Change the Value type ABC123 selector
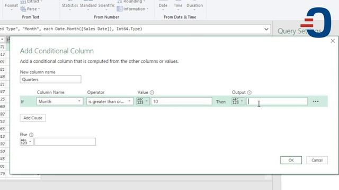This screenshot has height=190, width=339. point(142,101)
